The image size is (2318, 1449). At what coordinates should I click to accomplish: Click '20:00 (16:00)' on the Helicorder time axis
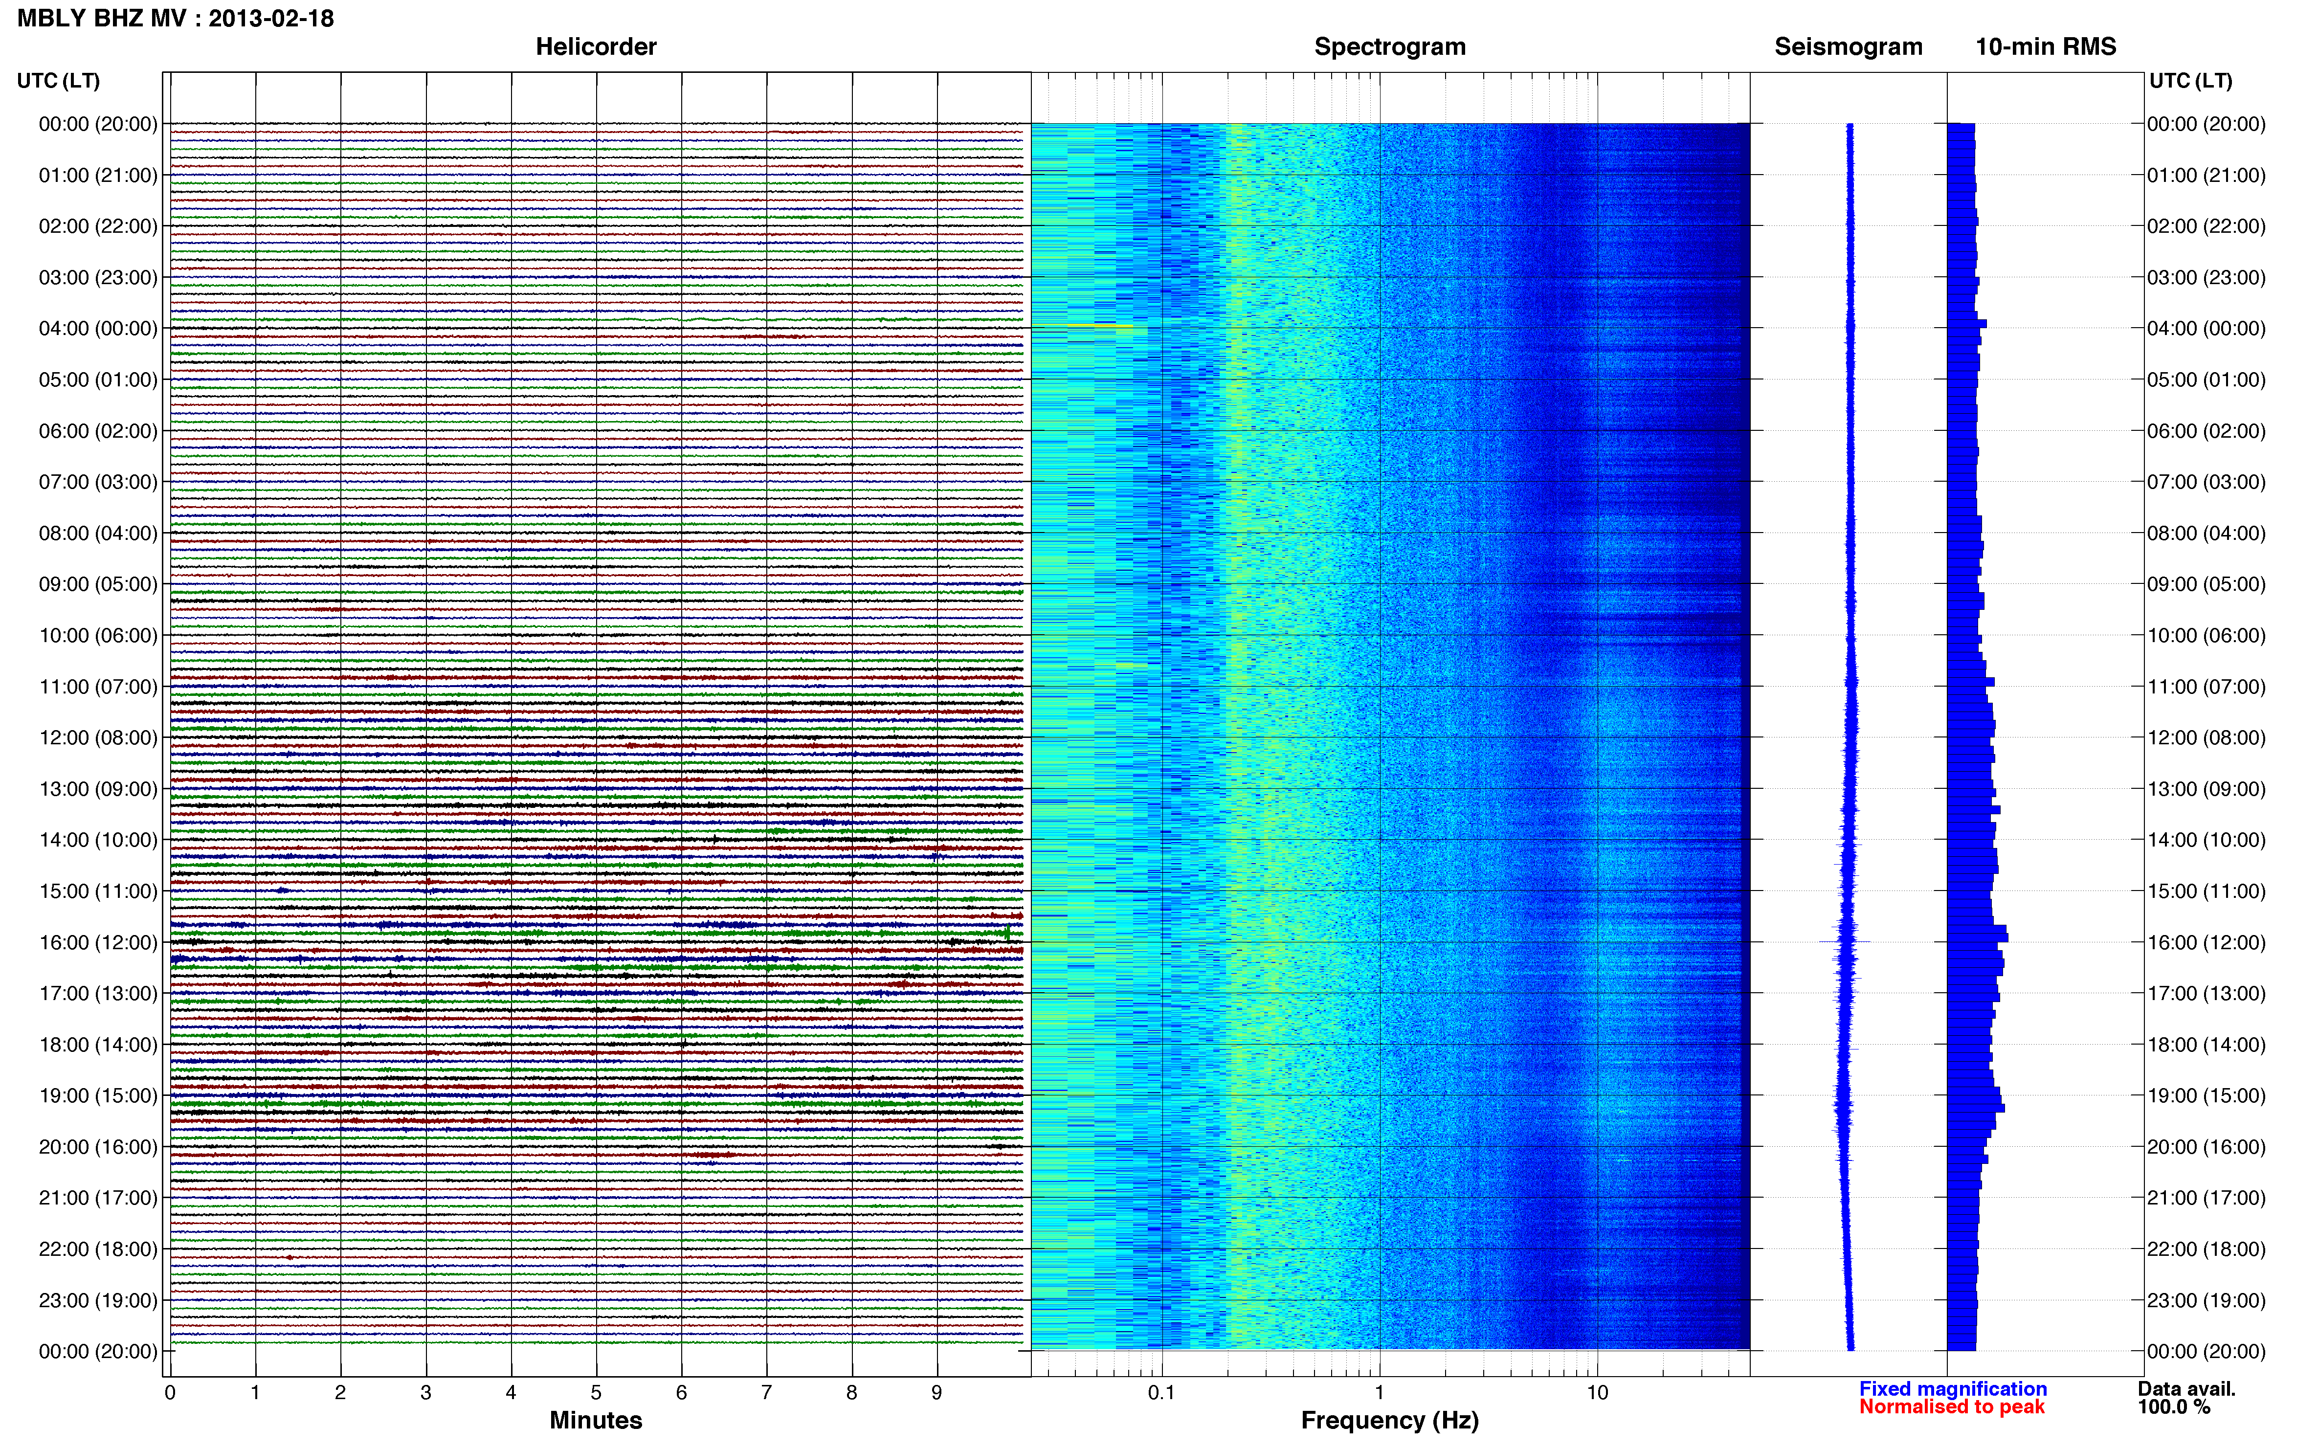(x=99, y=1147)
